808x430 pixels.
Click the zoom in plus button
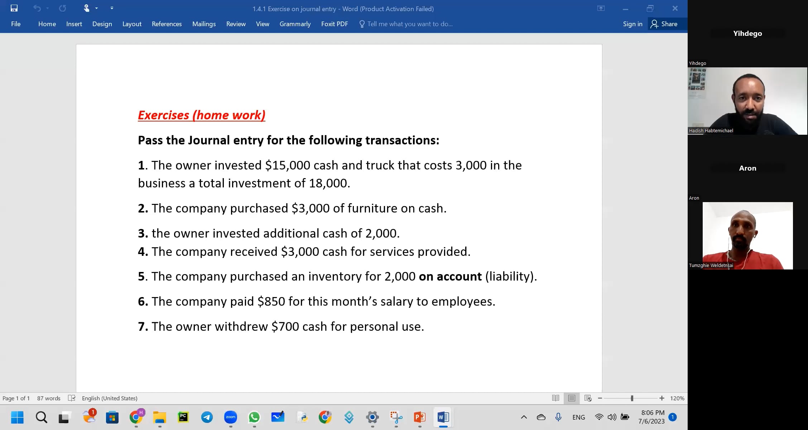[662, 398]
